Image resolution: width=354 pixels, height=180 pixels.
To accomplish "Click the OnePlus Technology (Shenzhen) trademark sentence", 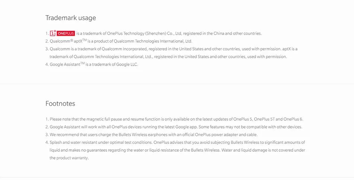I will click(x=169, y=34).
